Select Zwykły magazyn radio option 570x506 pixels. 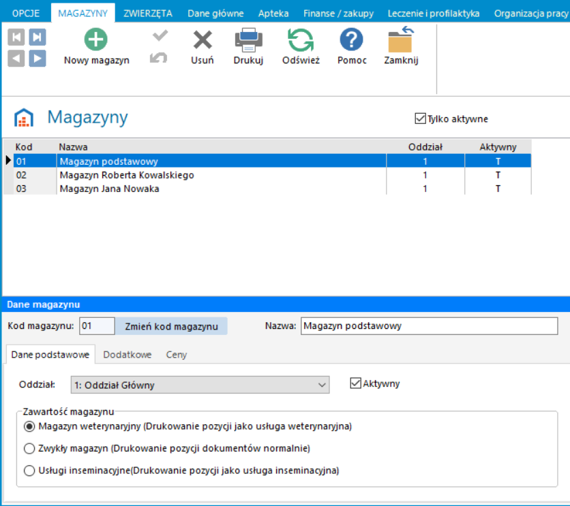pyautogui.click(x=29, y=449)
